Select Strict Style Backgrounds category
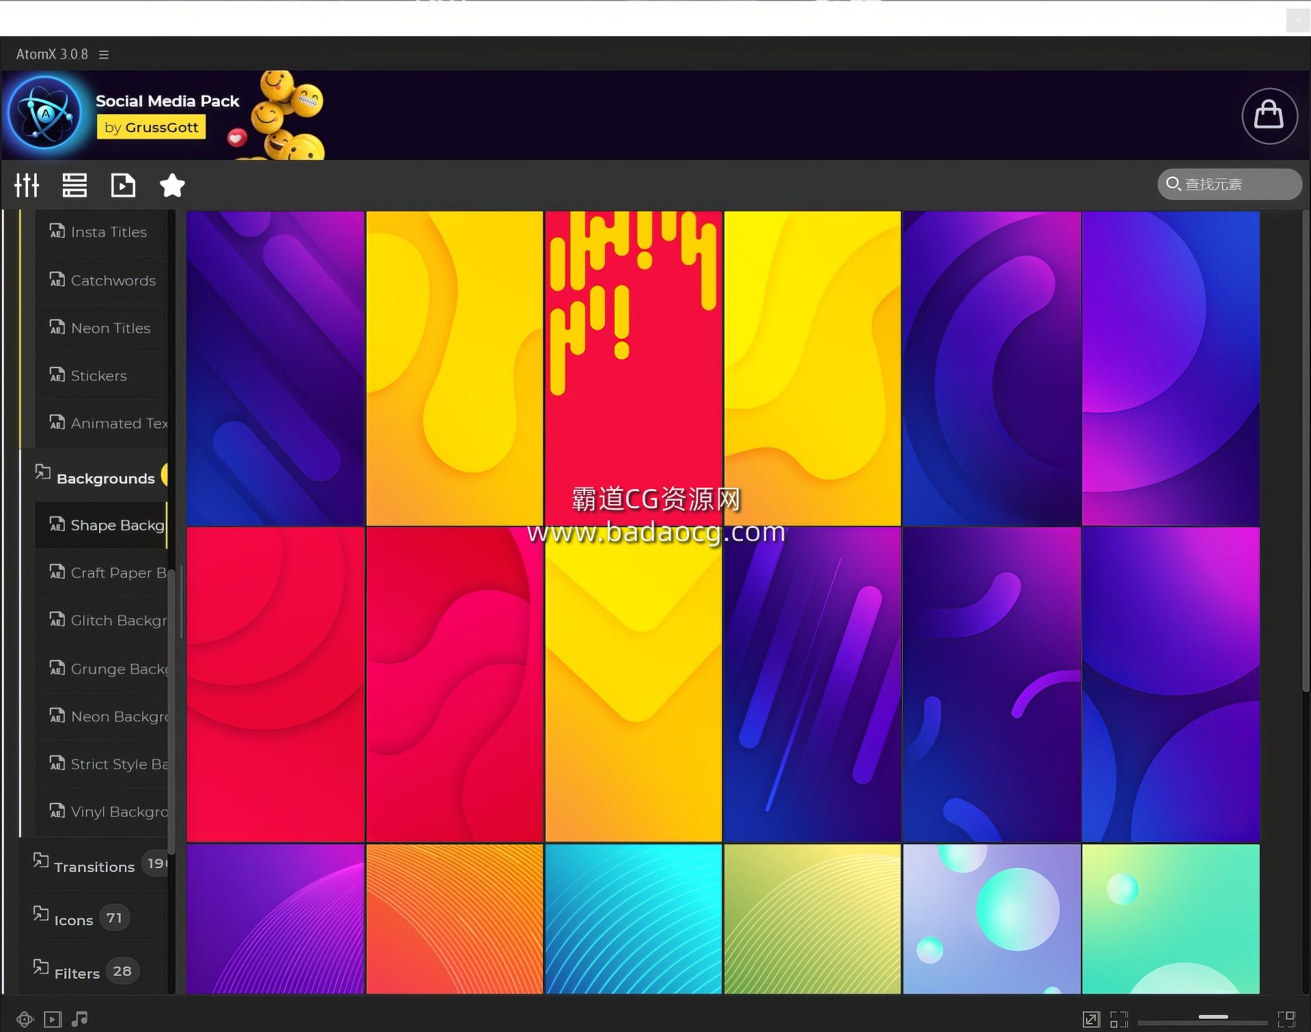The height and width of the screenshot is (1032, 1311). point(101,764)
